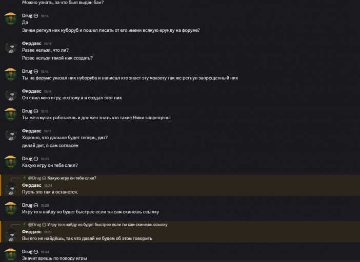Click the badge icon beside Drug at 18:14
The image size is (360, 262).
36,16
